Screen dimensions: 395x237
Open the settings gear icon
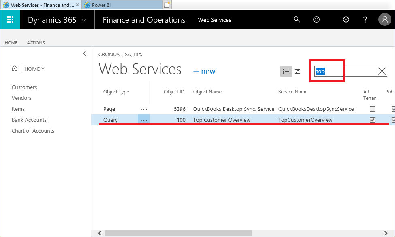[x=346, y=19]
